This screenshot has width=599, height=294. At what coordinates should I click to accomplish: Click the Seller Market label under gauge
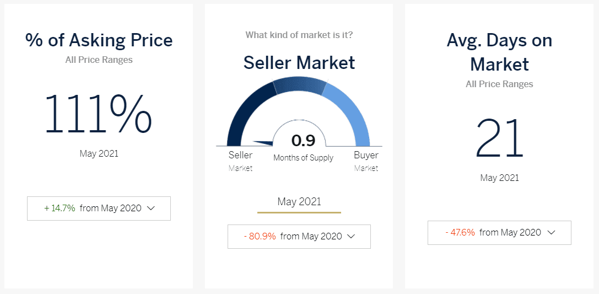coord(240,161)
